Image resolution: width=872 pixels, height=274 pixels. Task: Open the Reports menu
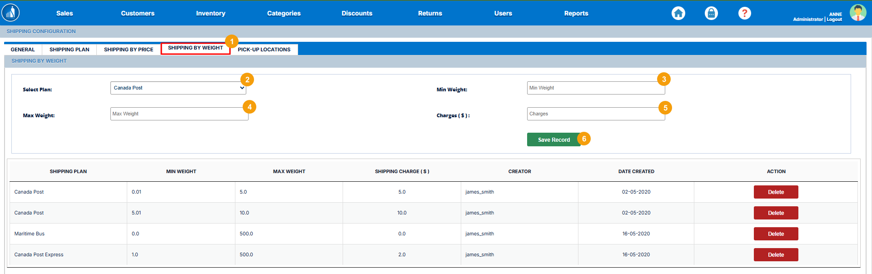pos(576,14)
